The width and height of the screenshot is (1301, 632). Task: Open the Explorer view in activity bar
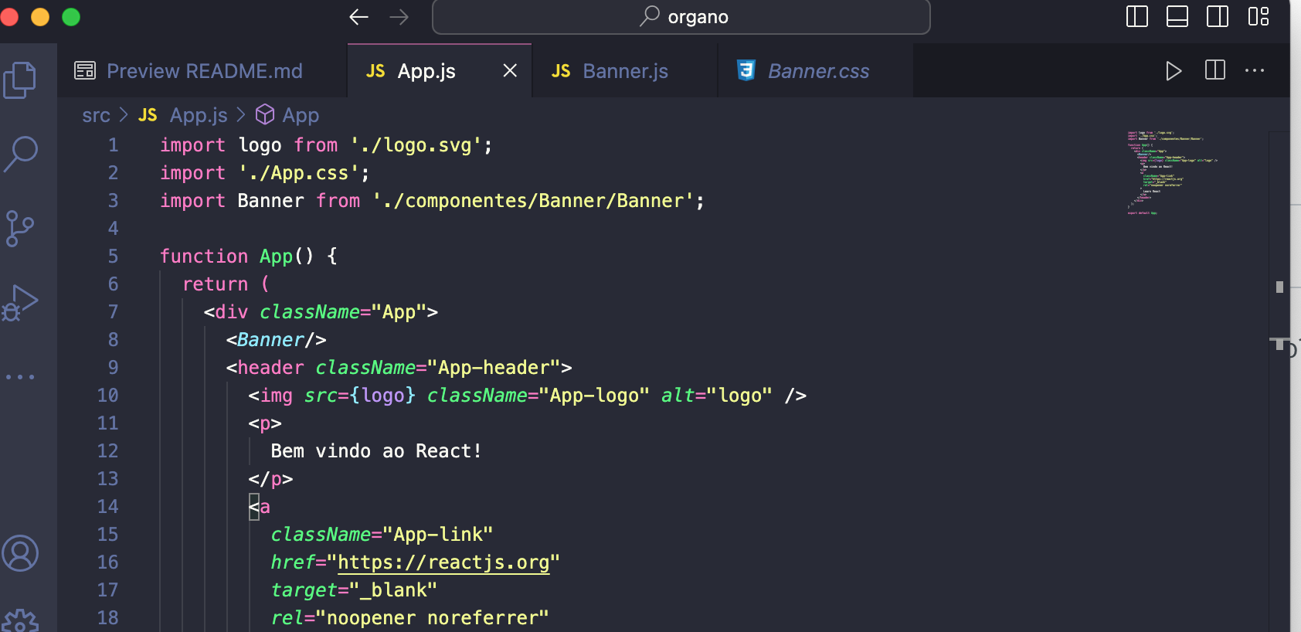pyautogui.click(x=20, y=80)
